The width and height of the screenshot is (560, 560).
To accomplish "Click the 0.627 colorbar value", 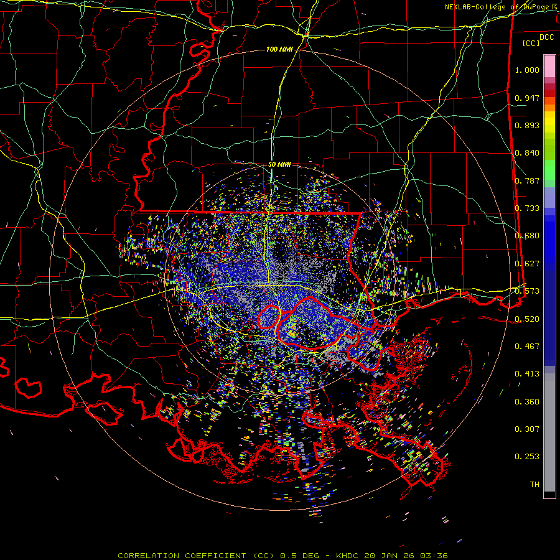I will 527,264.
